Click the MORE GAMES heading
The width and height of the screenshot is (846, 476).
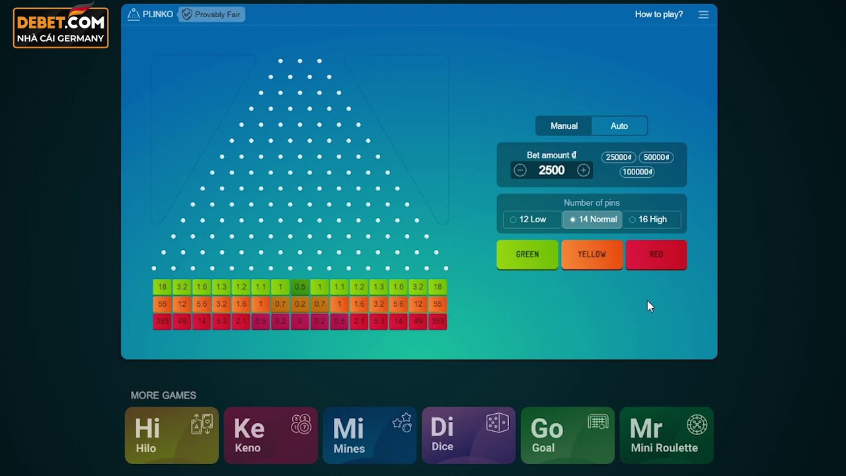[x=163, y=395]
